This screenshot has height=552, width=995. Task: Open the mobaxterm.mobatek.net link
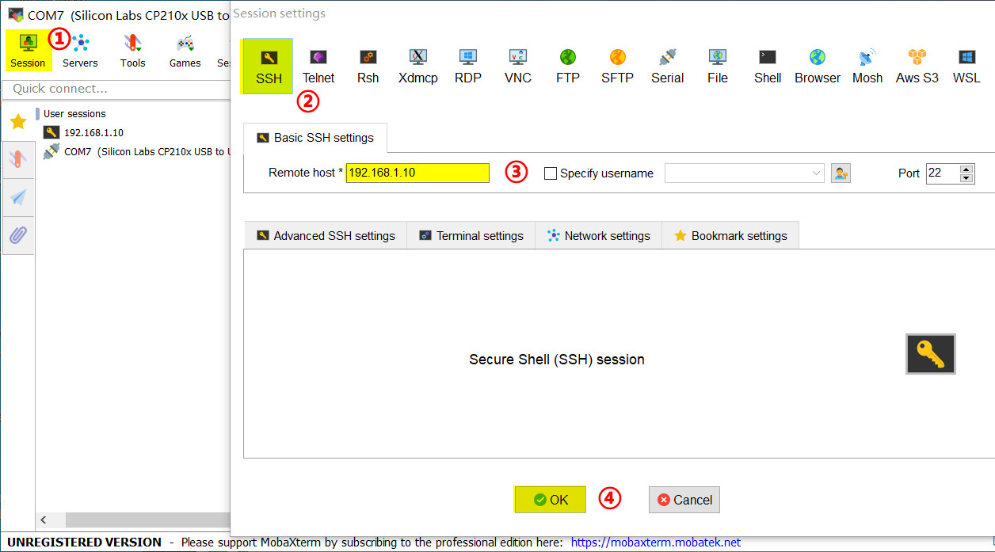pyautogui.click(x=656, y=542)
